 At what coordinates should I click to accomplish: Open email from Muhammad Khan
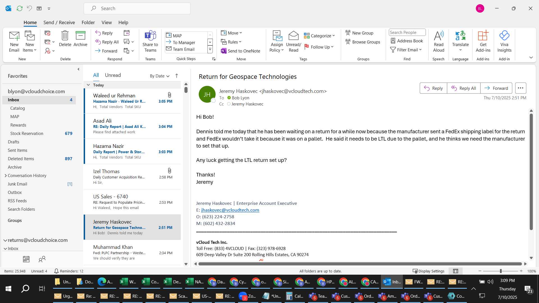[x=132, y=252]
